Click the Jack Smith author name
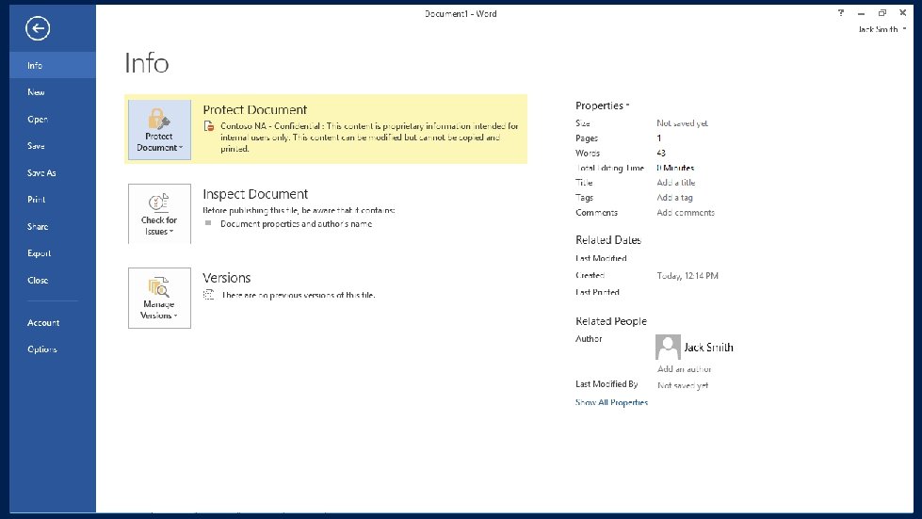 [x=708, y=348]
